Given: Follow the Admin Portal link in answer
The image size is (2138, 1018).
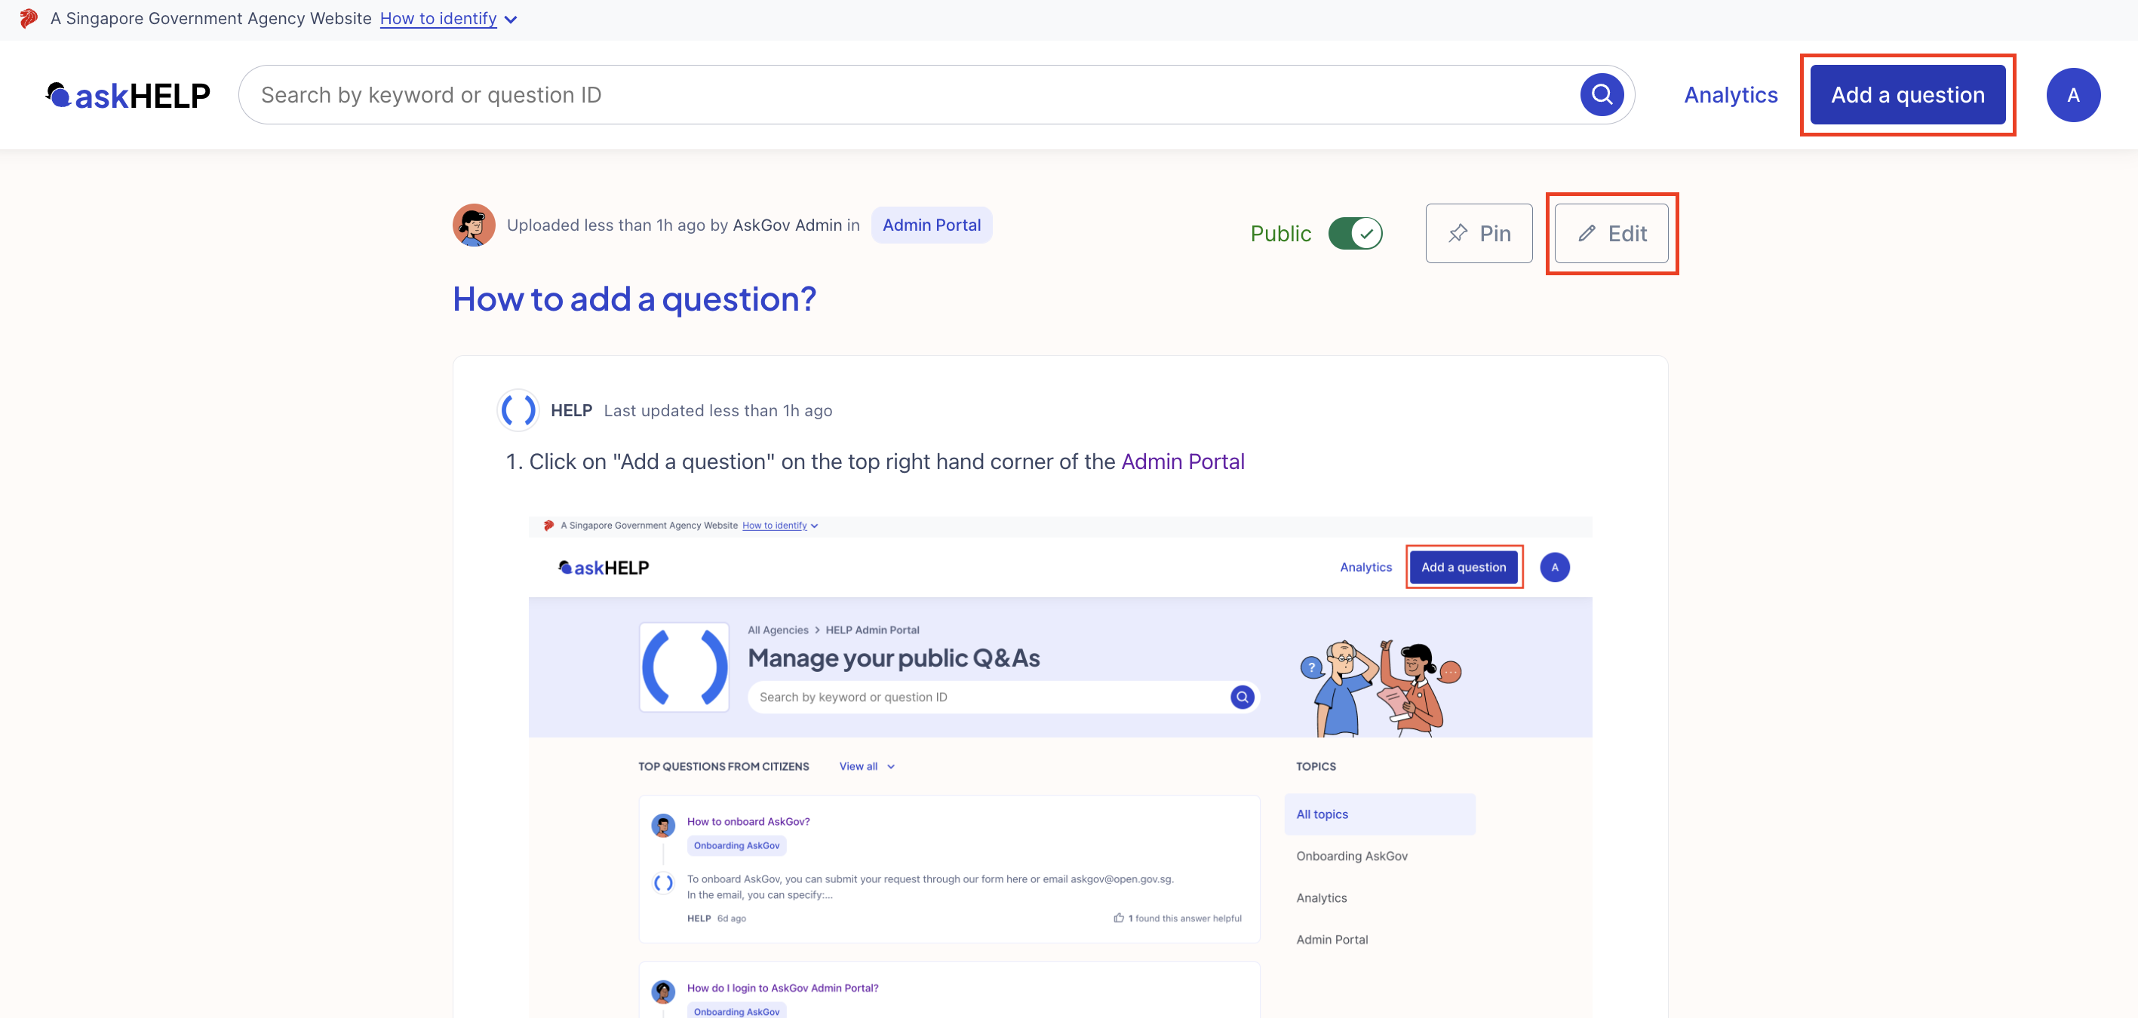Looking at the screenshot, I should pos(1182,461).
